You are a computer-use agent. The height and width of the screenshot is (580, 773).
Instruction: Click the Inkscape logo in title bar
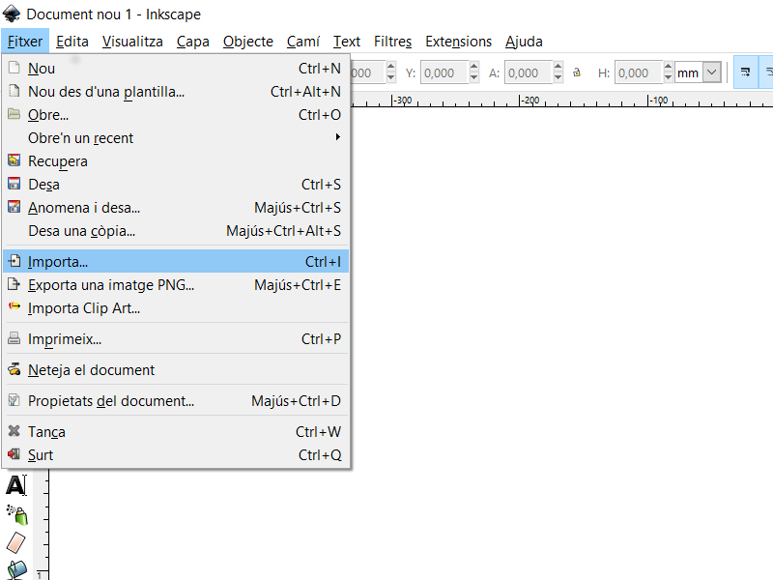pyautogui.click(x=12, y=14)
